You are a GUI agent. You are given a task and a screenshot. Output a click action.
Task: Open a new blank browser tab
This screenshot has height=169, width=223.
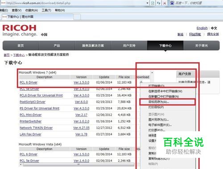tap(77, 17)
